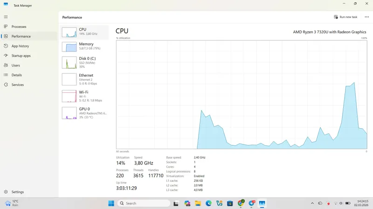Click the Wi-Fi network tray icon
The image size is (373, 209).
click(335, 203)
